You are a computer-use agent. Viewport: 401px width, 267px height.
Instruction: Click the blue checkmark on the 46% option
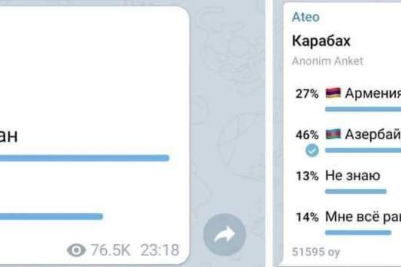pyautogui.click(x=312, y=150)
